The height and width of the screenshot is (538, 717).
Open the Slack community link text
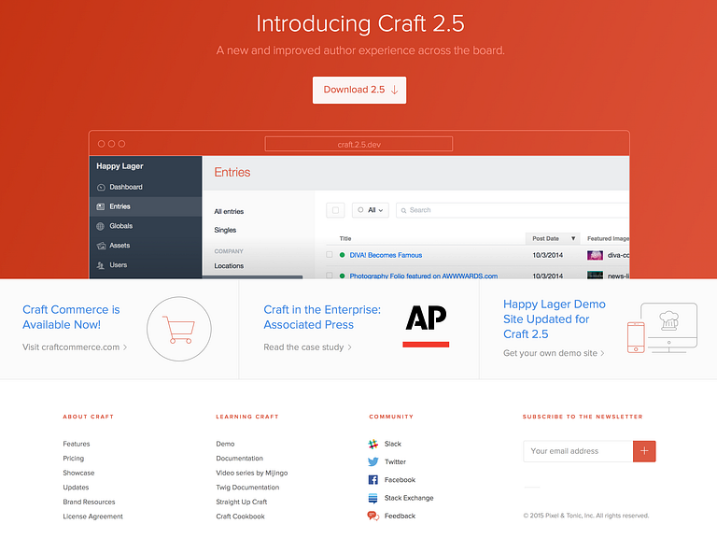[x=392, y=444]
